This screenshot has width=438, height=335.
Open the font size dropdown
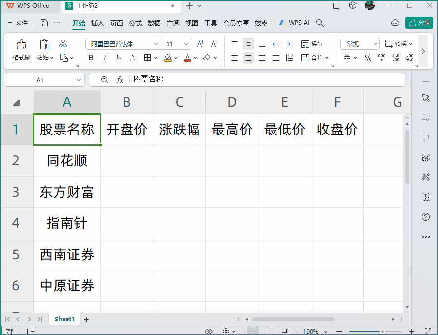tap(186, 44)
